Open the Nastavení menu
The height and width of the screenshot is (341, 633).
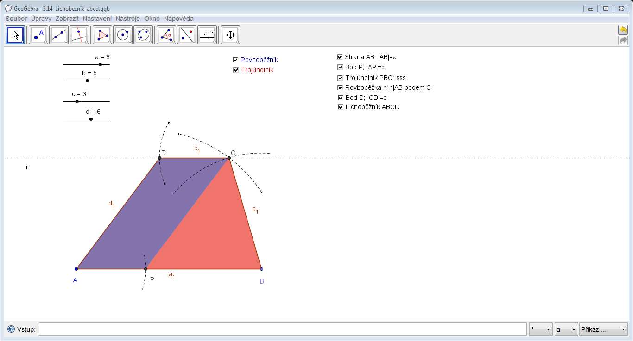coord(97,19)
